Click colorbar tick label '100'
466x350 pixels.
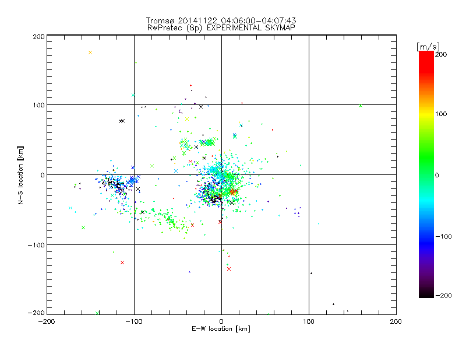[441, 114]
